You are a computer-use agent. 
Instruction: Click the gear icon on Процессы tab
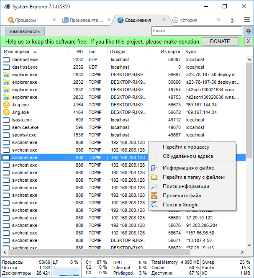coord(10,20)
